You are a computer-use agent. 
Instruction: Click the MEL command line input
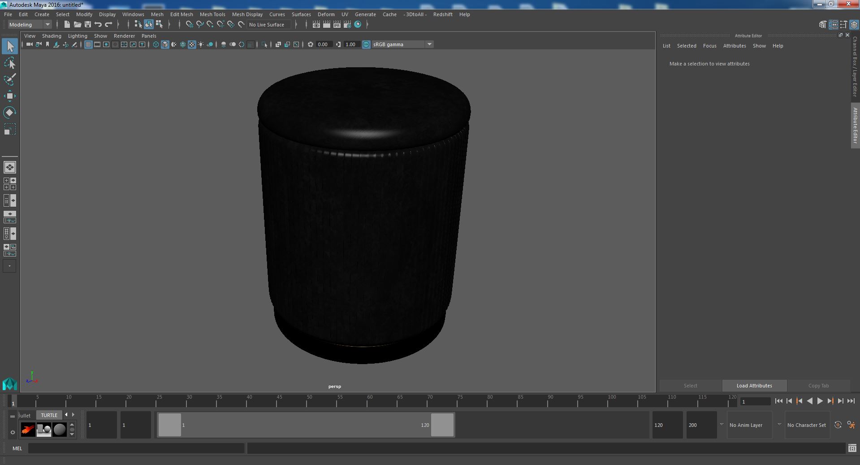click(136, 448)
